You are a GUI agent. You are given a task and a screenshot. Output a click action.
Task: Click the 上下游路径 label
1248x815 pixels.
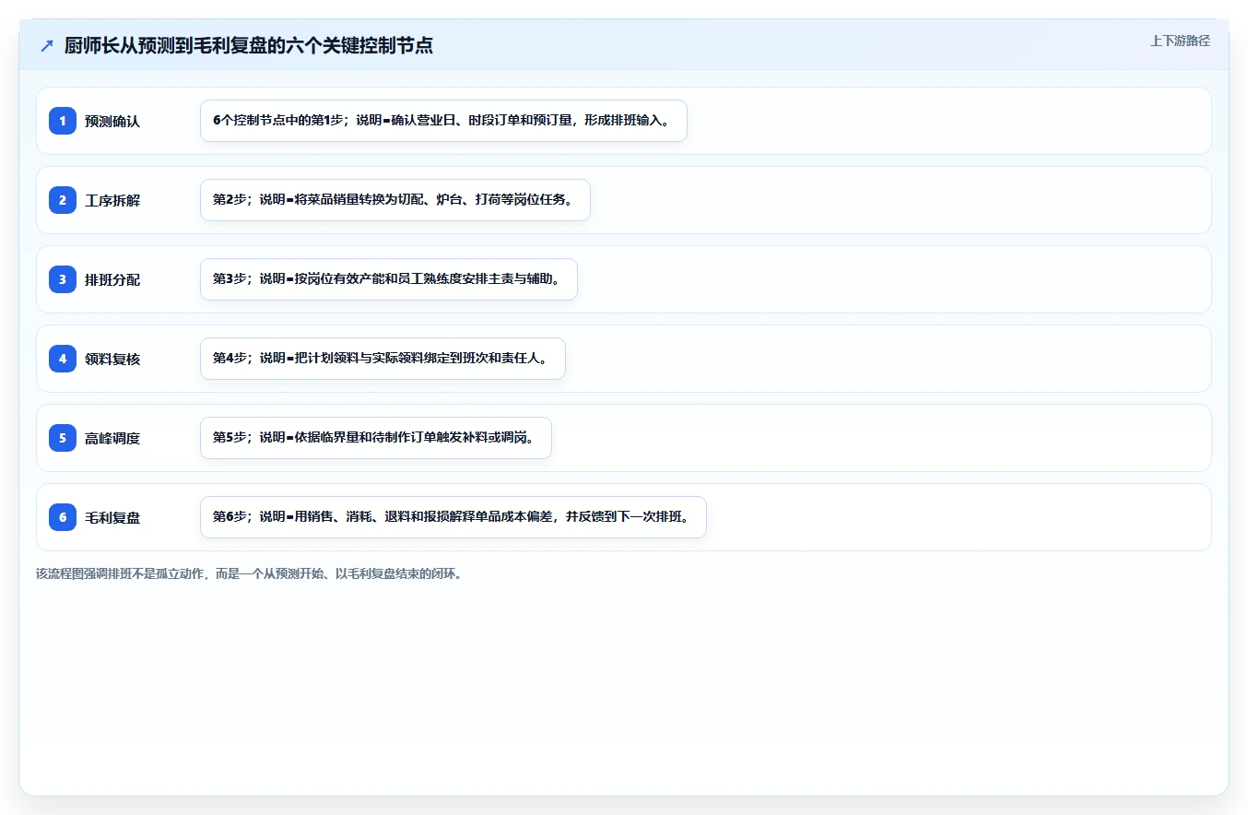pyautogui.click(x=1180, y=41)
